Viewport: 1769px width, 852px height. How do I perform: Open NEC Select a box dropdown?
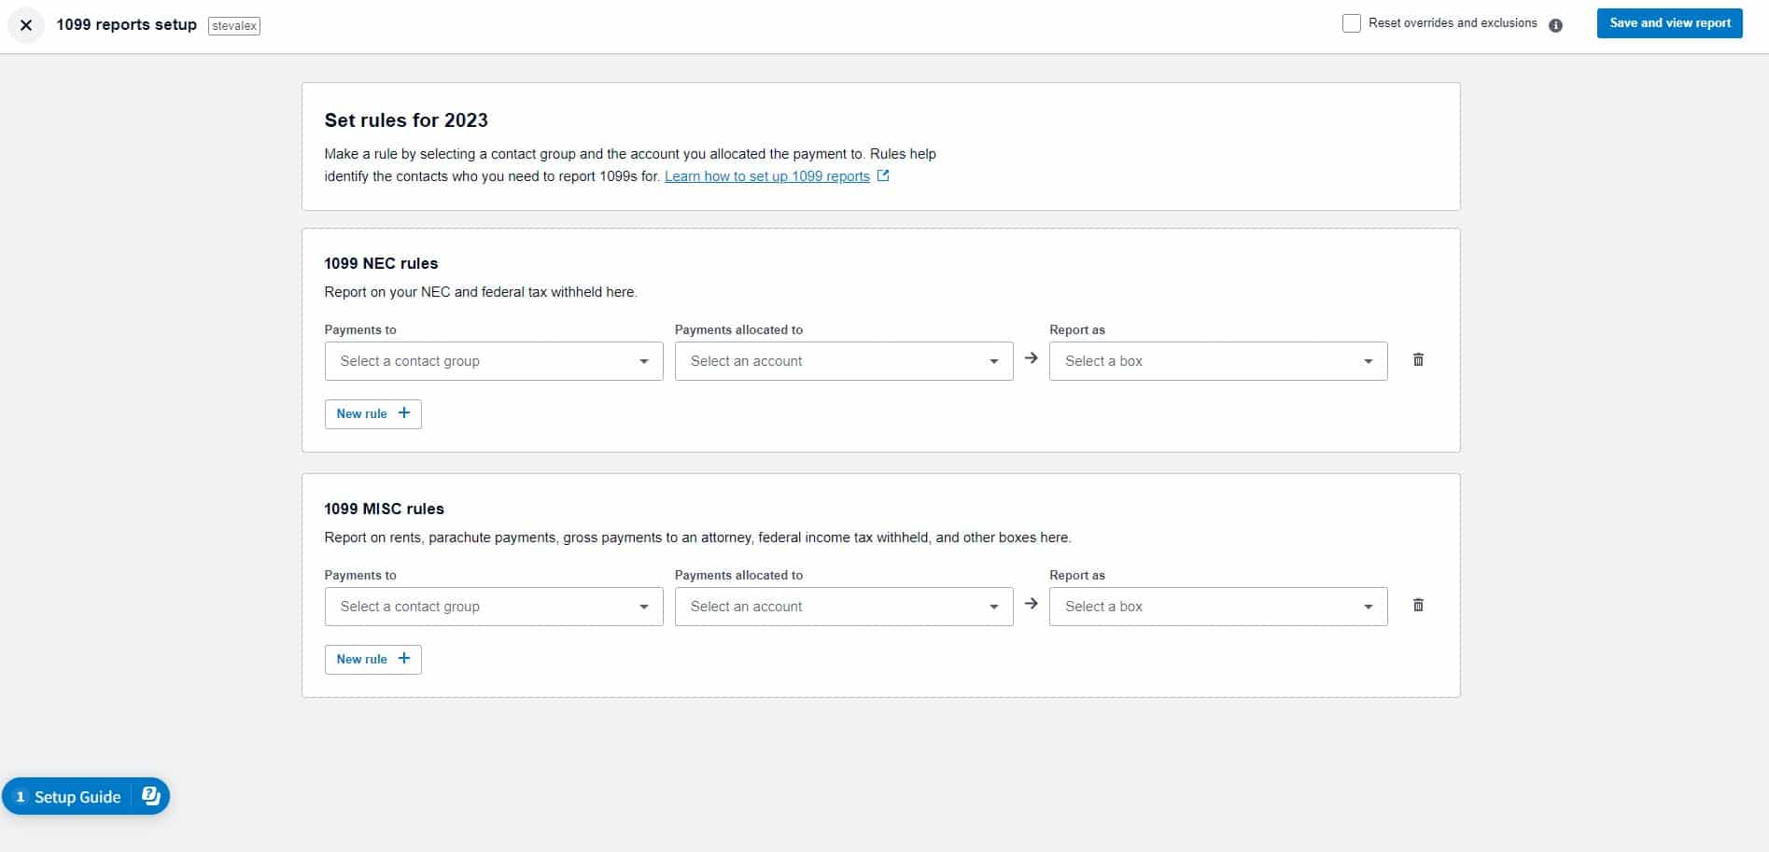point(1218,361)
